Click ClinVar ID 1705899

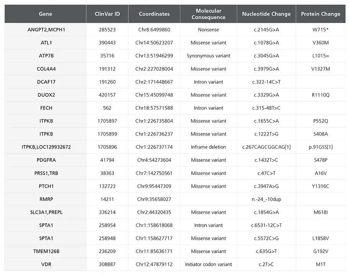point(107,134)
